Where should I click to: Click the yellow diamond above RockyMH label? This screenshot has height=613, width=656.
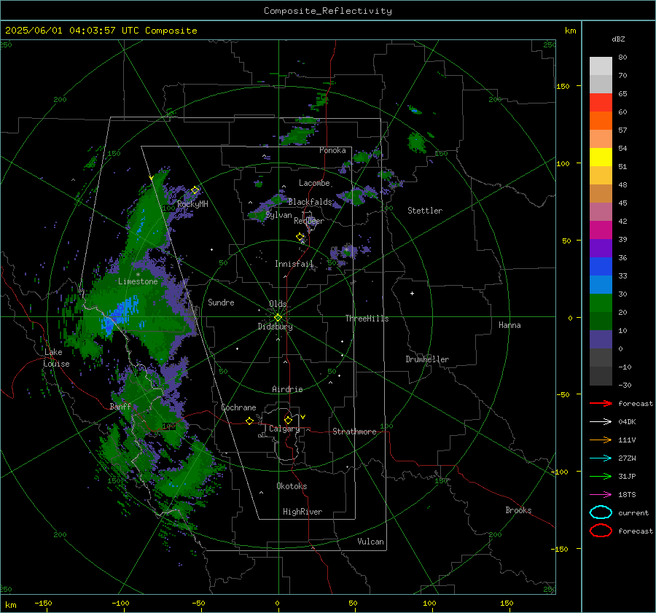coord(195,190)
